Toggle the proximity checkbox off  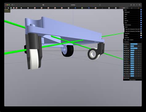[x=141, y=37]
